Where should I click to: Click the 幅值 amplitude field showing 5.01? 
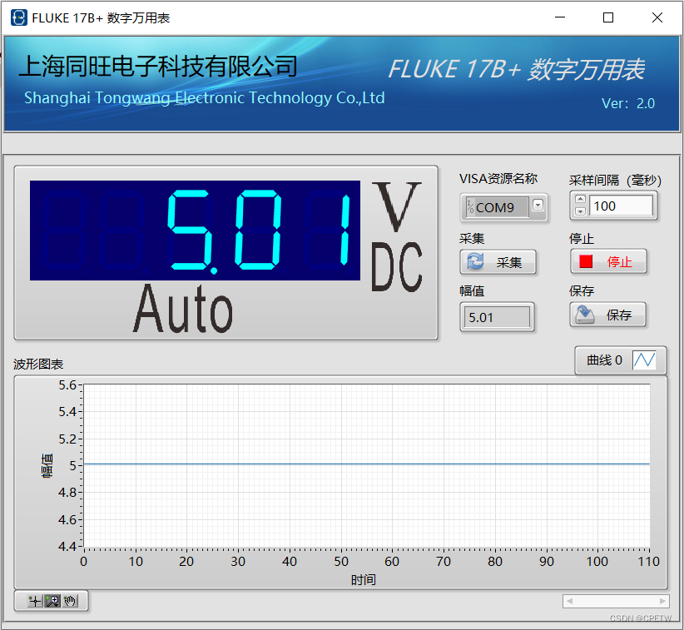[x=497, y=317]
